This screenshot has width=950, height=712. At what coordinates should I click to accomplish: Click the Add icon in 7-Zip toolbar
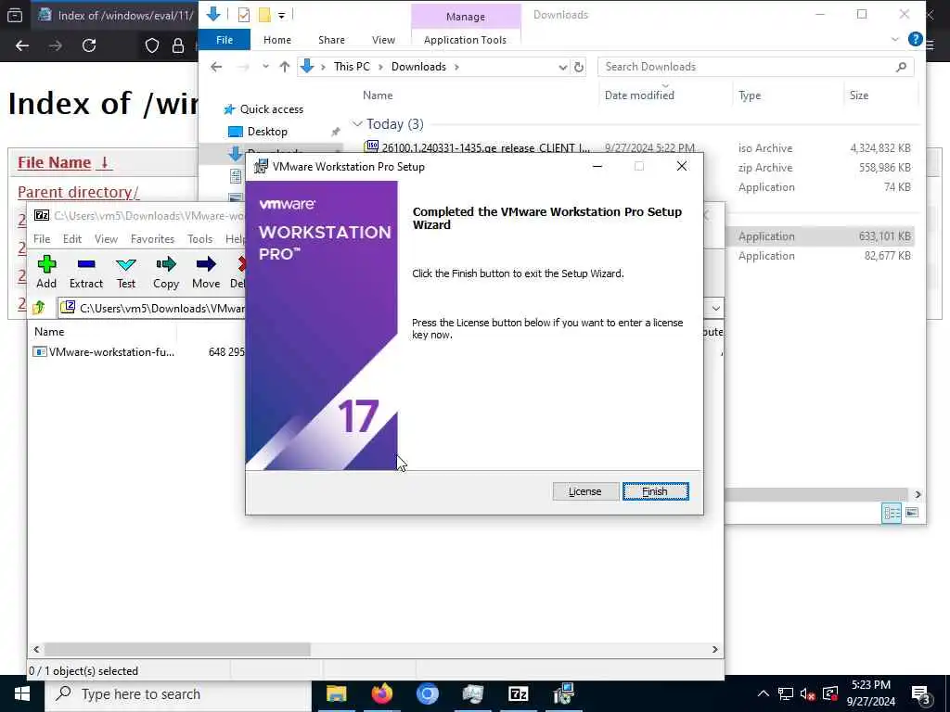(x=46, y=272)
